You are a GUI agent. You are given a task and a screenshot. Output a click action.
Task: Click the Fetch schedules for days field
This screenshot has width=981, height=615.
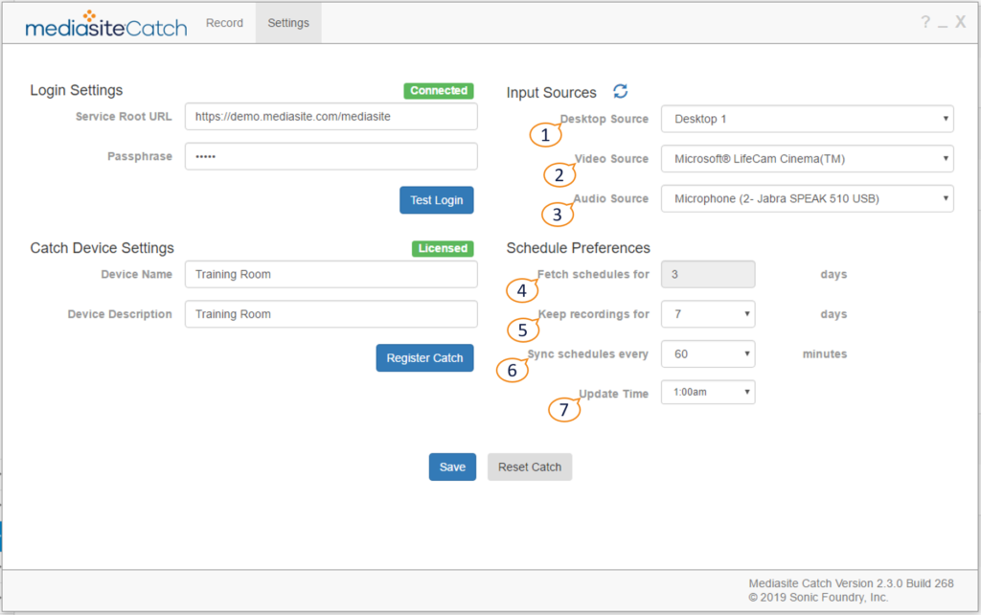click(x=708, y=274)
